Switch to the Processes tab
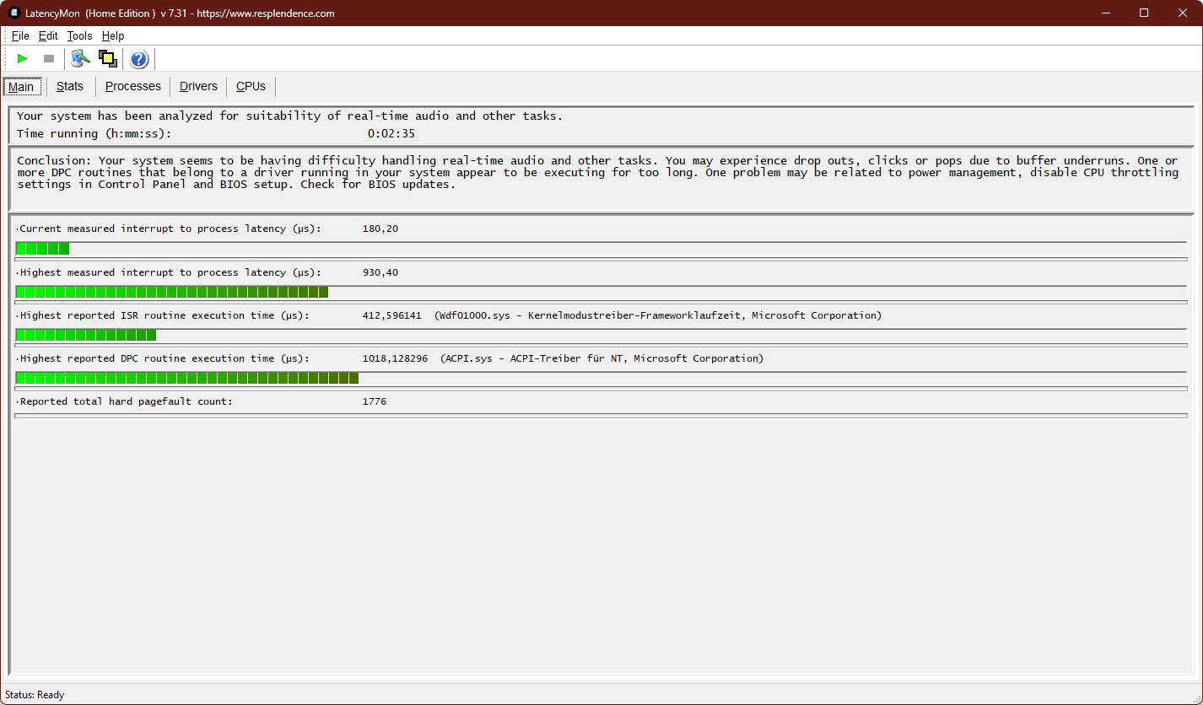This screenshot has width=1203, height=705. click(x=132, y=86)
